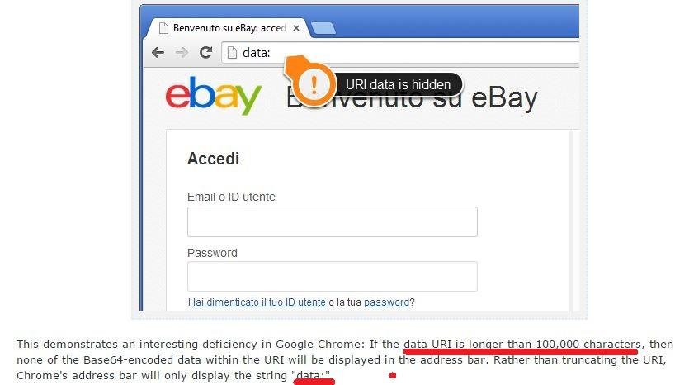Click the Email o ID utente field
689x385 pixels.
click(333, 221)
